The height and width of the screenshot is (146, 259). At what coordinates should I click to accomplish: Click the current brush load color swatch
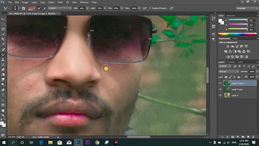pos(31,8)
